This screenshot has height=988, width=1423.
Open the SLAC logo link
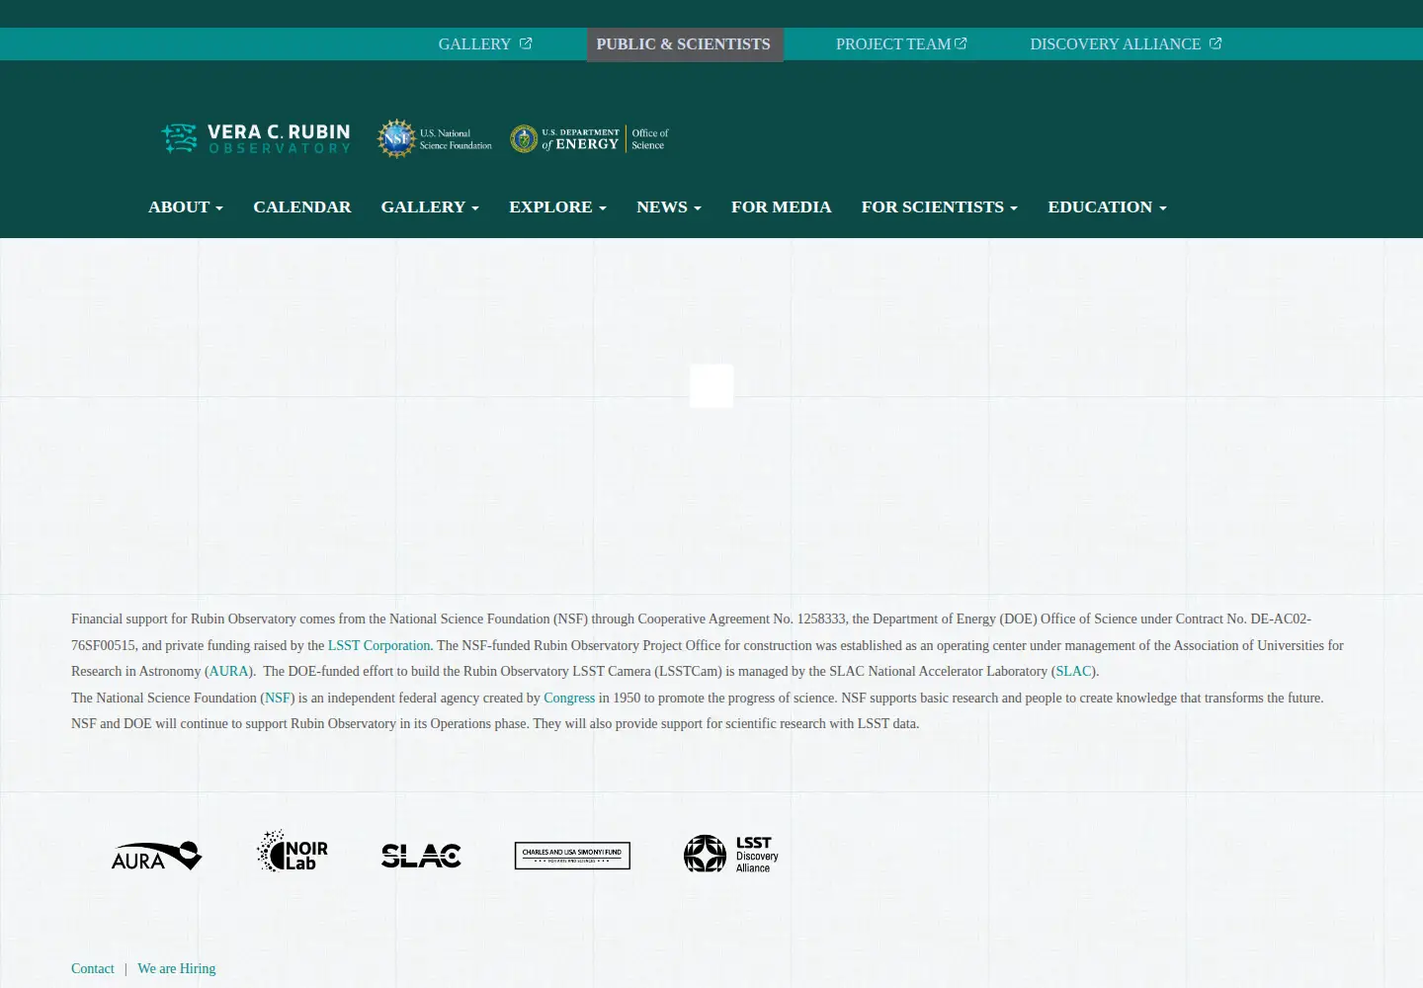(421, 856)
